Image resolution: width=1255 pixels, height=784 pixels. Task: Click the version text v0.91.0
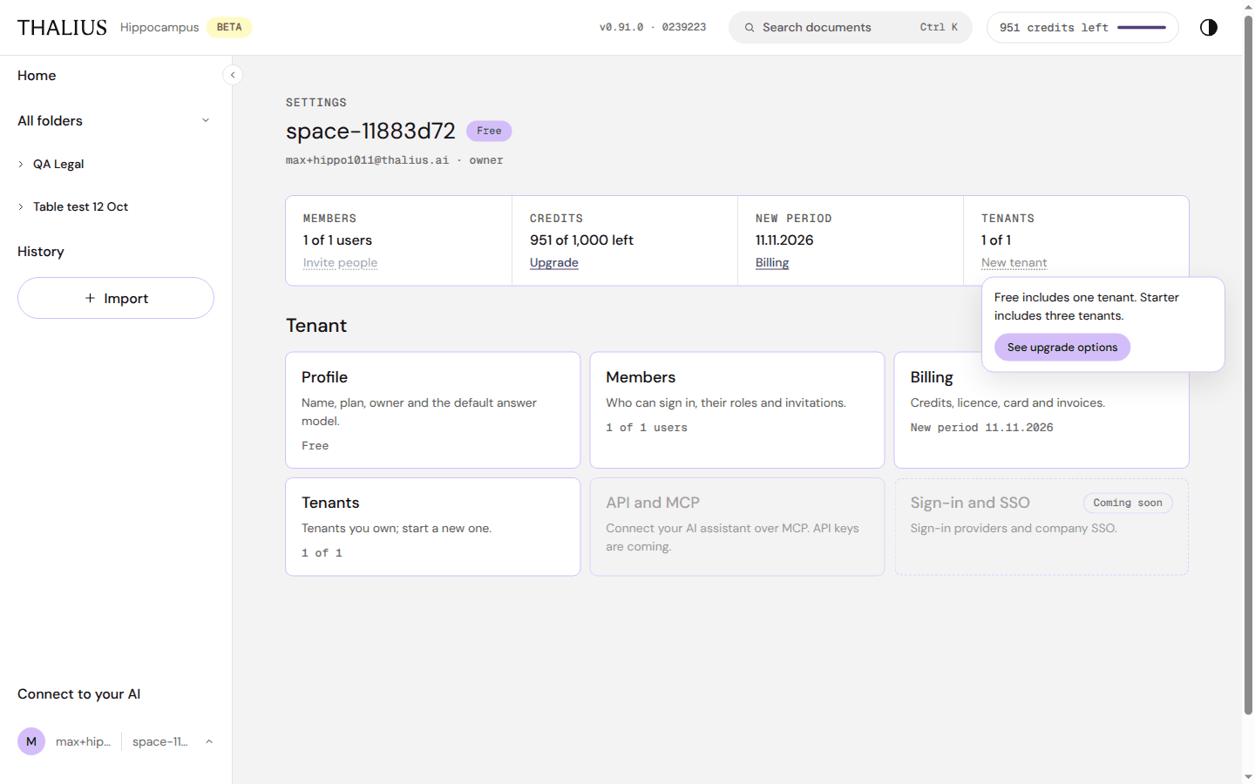coord(621,28)
